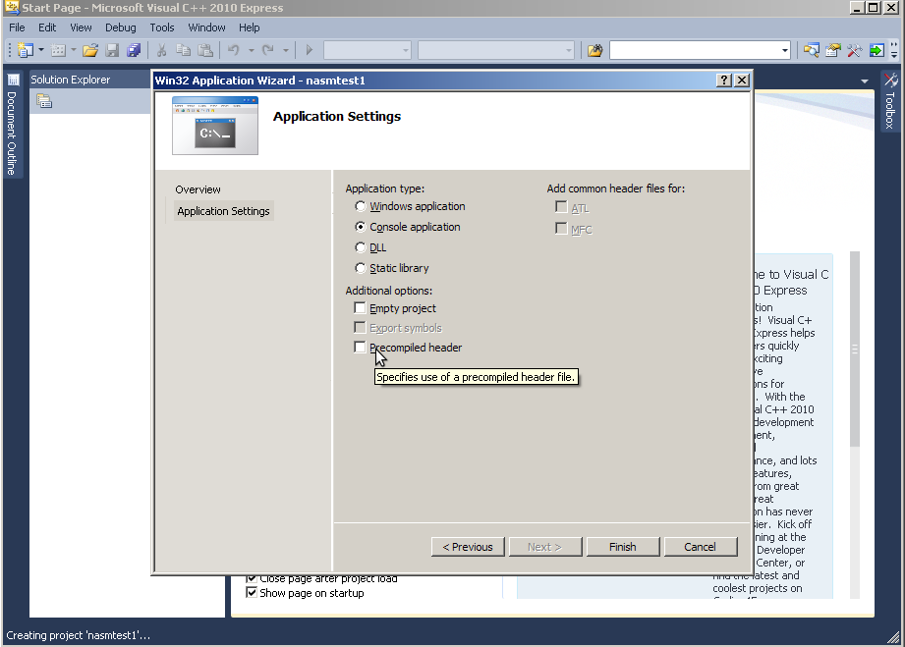905x647 pixels.
Task: Click the green arrow Start Page icon
Action: tap(877, 50)
